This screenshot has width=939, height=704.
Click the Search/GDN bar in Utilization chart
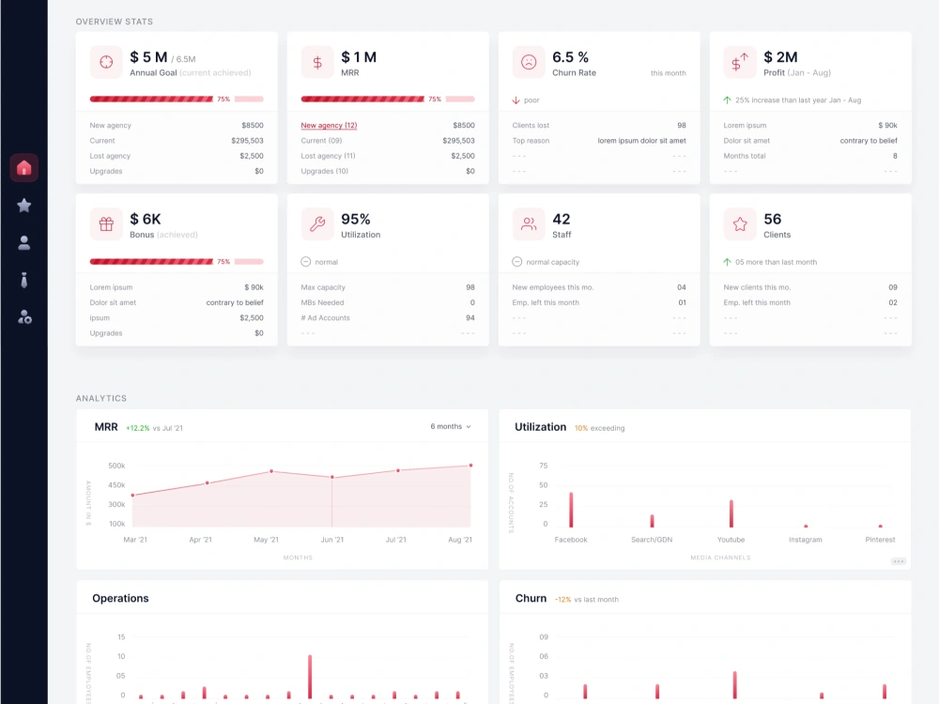(x=653, y=520)
